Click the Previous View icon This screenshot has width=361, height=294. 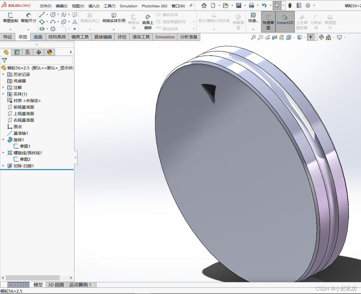point(268,37)
